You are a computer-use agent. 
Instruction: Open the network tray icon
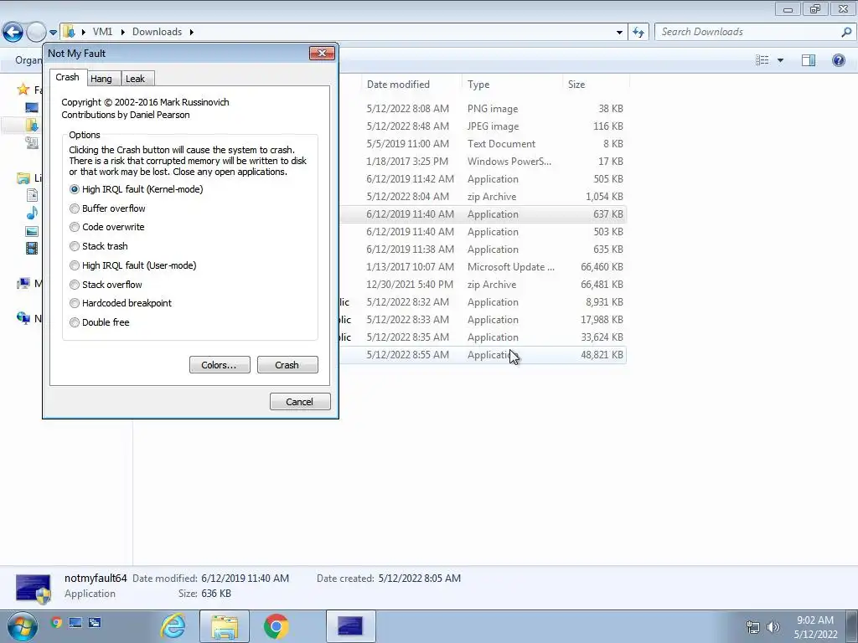[x=753, y=627]
